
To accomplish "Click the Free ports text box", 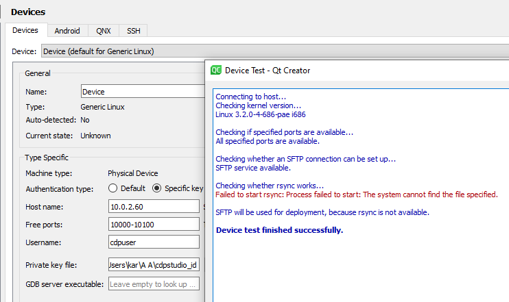I will click(x=152, y=224).
